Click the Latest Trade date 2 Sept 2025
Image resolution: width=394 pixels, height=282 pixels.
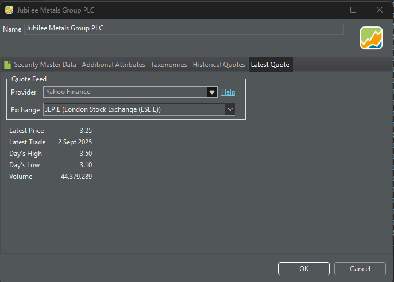(75, 142)
